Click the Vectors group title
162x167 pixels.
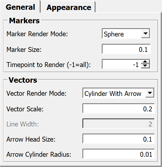coord(23,80)
